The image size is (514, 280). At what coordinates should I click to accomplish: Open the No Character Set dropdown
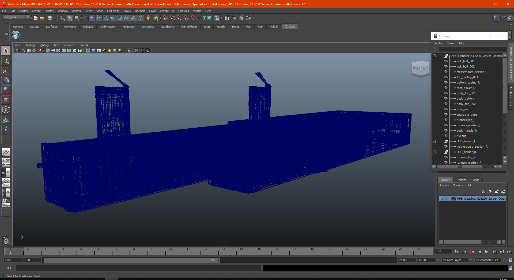[x=489, y=260]
